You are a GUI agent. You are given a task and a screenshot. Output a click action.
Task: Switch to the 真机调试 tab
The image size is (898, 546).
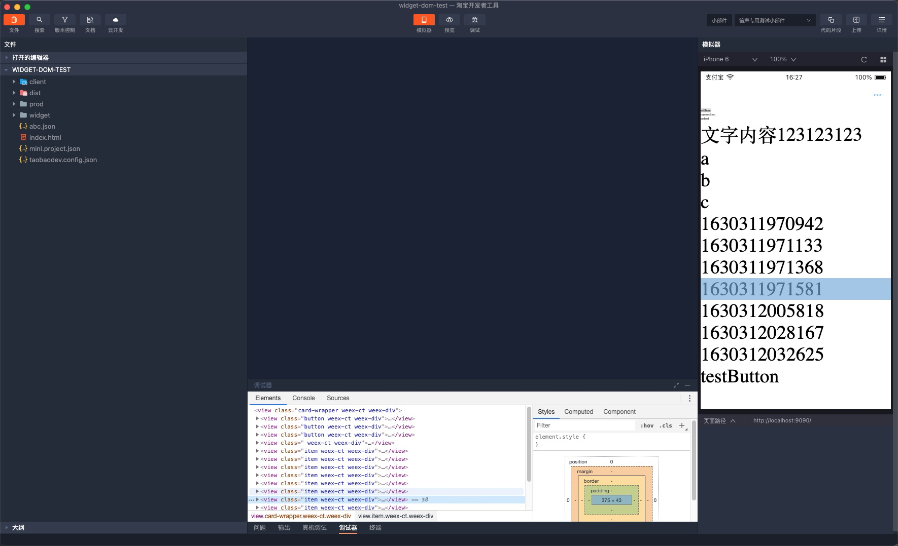315,528
